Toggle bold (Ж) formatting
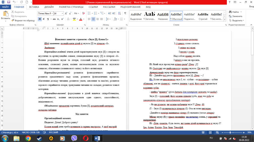The image size is (254, 142). [40, 19]
